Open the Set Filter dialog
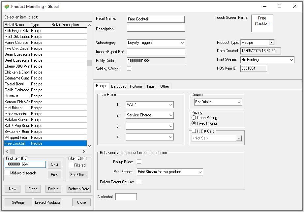 click(78, 175)
